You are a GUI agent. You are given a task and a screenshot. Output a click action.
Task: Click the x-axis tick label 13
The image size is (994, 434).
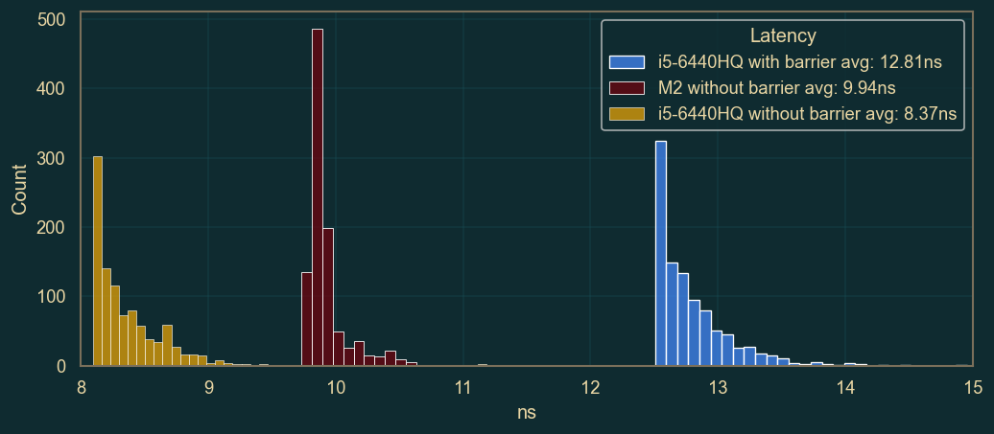coord(718,386)
